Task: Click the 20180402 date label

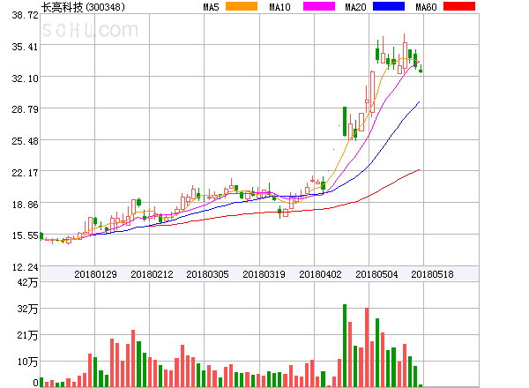Action: click(x=320, y=274)
